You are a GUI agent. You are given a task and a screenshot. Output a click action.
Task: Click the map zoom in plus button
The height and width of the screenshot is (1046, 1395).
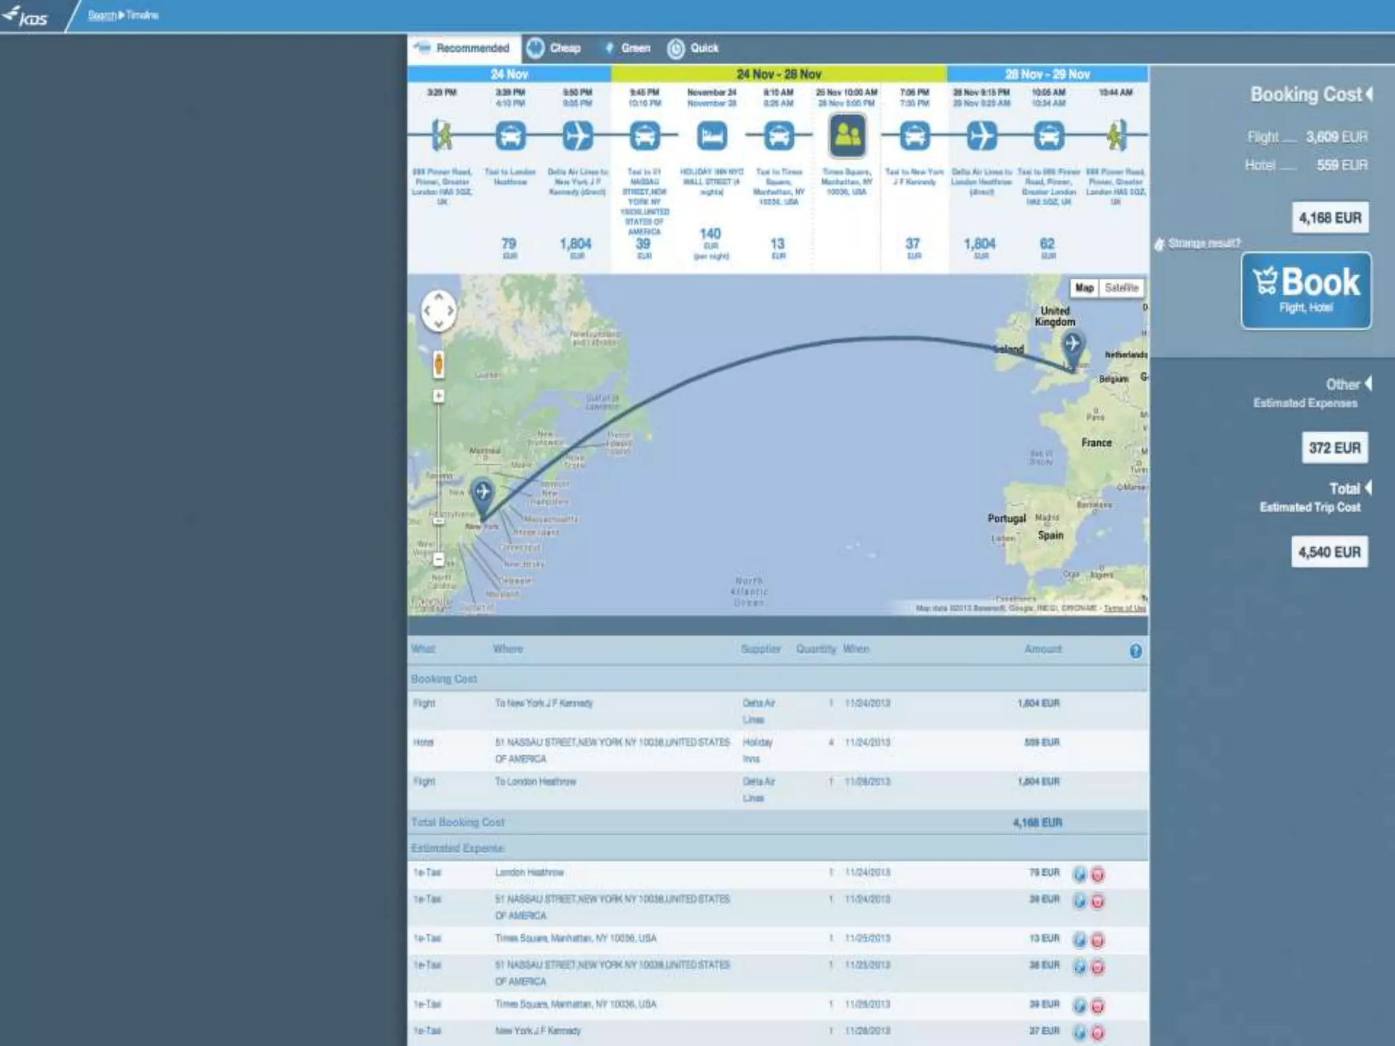pyautogui.click(x=439, y=396)
